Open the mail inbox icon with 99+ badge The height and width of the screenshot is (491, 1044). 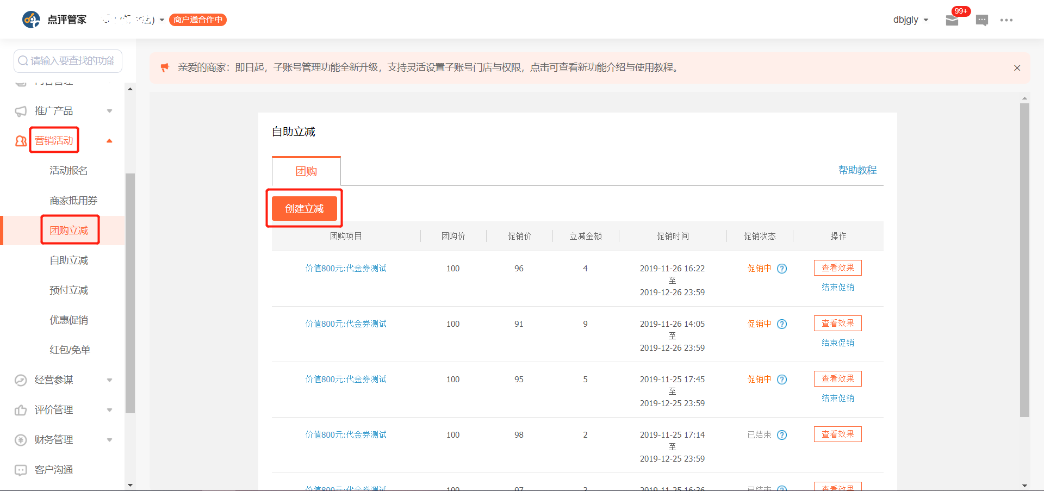(952, 21)
